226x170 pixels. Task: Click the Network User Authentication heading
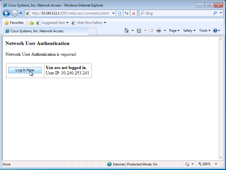[37, 44]
